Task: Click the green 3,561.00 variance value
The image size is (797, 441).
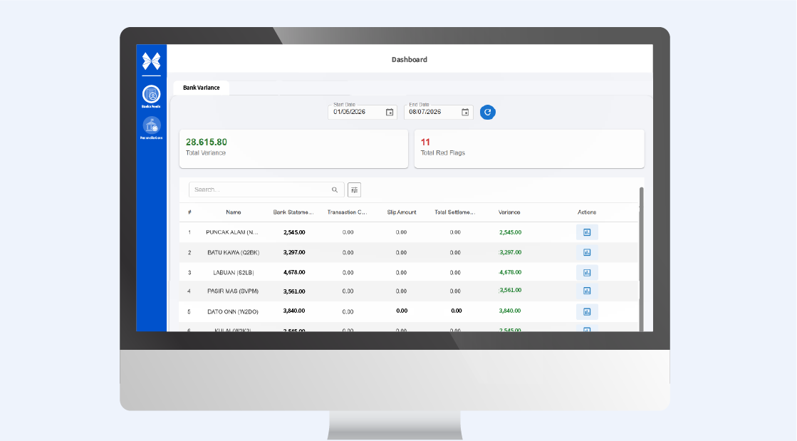Action: 511,291
